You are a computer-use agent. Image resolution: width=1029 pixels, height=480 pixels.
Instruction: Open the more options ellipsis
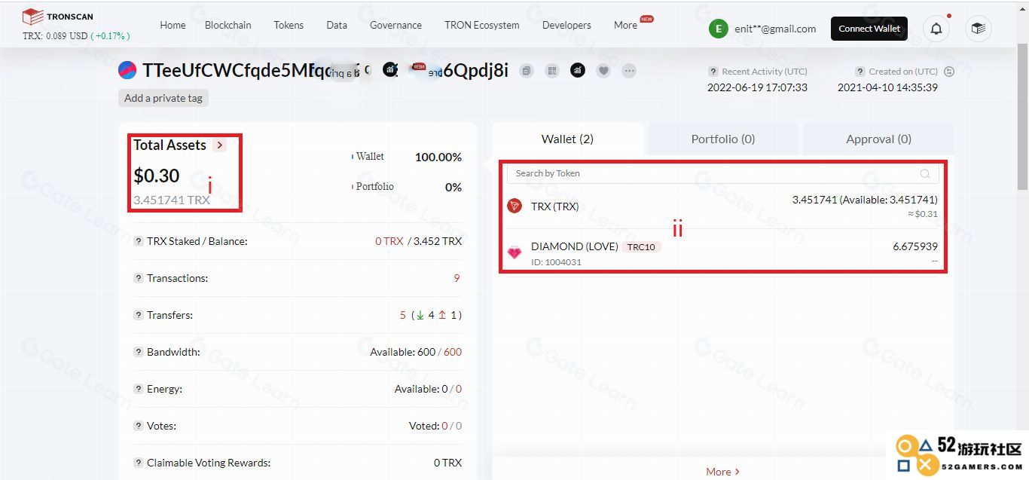(629, 71)
